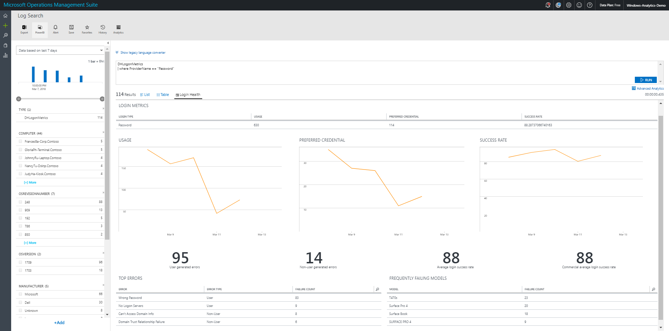Enable the Microsoft manufacturer filter
Image resolution: width=669 pixels, height=331 pixels.
(21, 294)
